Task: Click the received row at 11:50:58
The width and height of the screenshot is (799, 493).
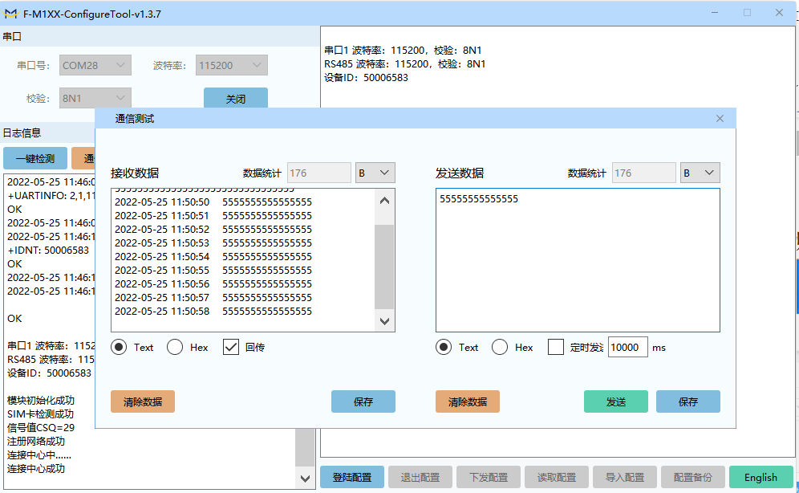Action: pos(213,311)
